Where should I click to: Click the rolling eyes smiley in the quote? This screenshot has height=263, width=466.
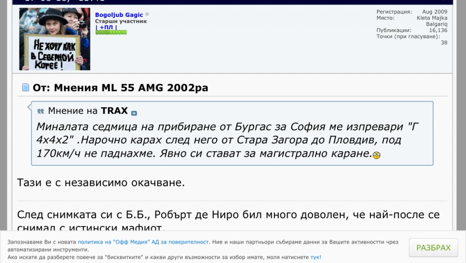coord(376,155)
